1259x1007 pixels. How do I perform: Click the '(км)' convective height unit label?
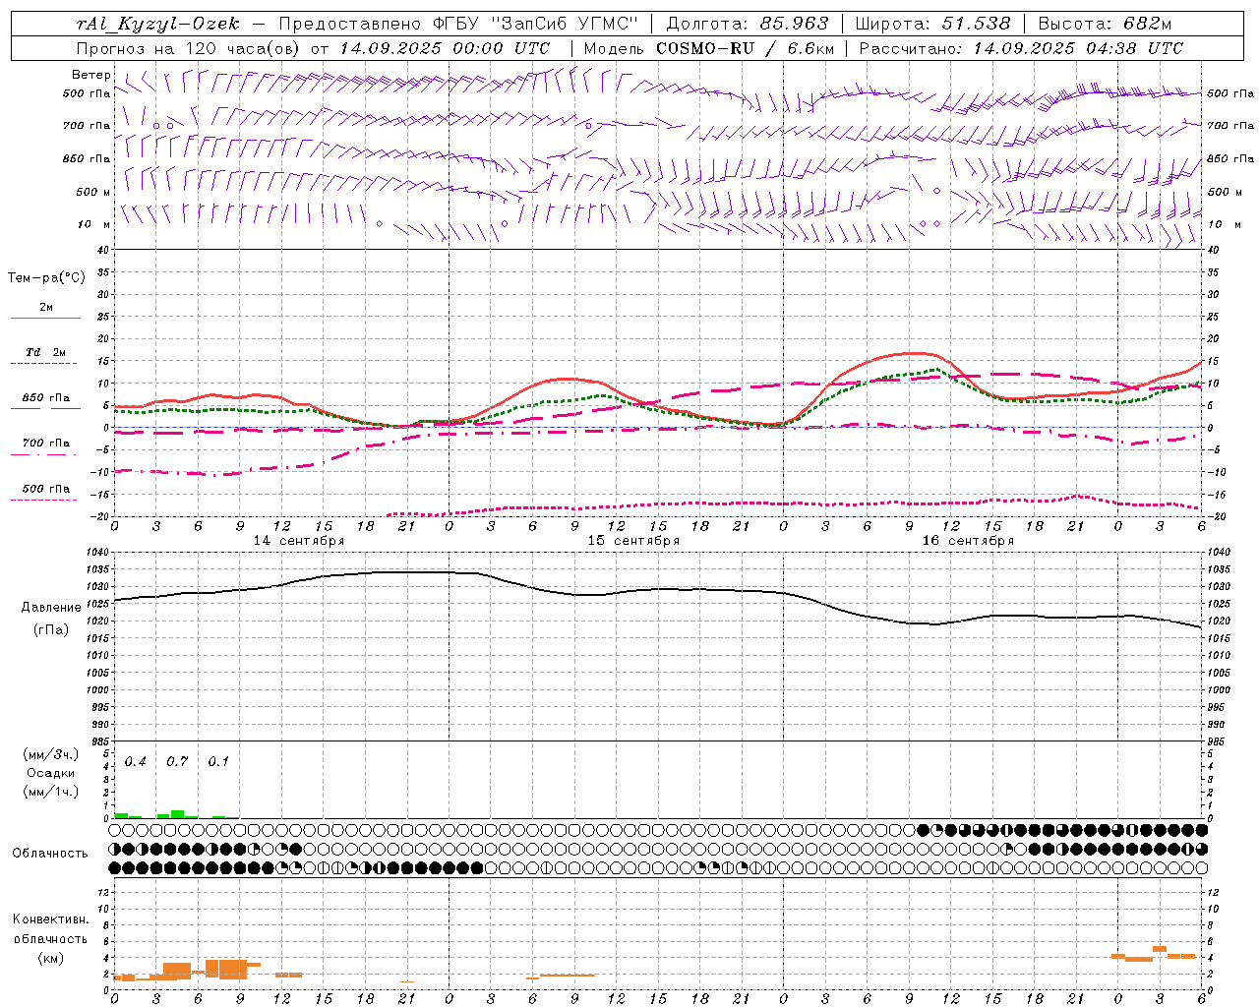click(x=50, y=958)
